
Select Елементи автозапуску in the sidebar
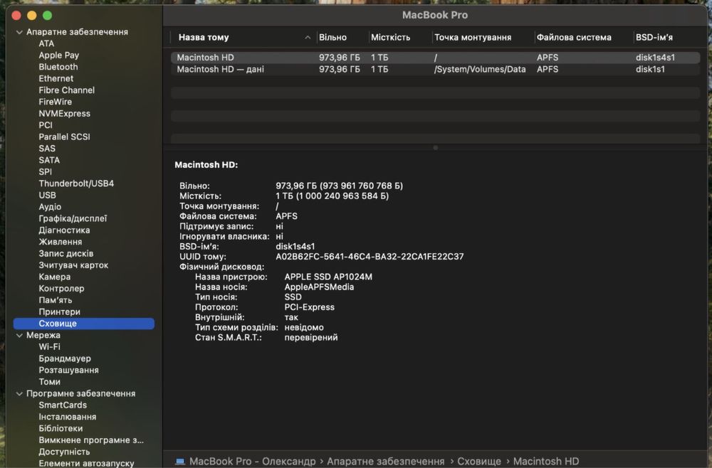tap(86, 464)
